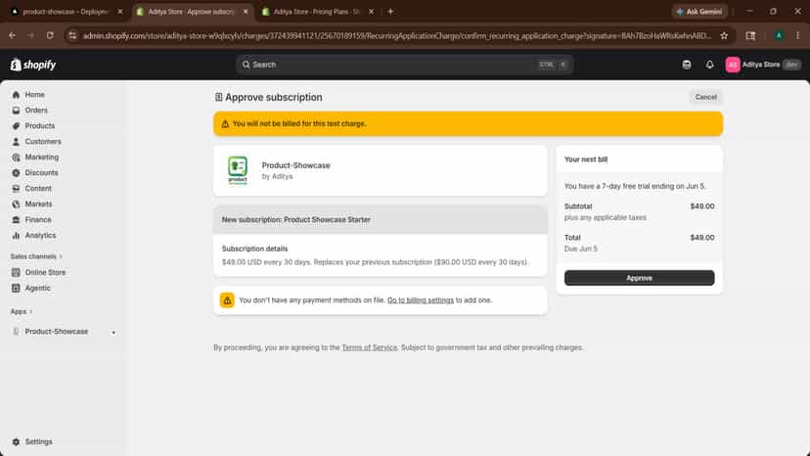Switch to the product-showcase Deployment tab
Image resolution: width=810 pixels, height=456 pixels.
point(66,12)
